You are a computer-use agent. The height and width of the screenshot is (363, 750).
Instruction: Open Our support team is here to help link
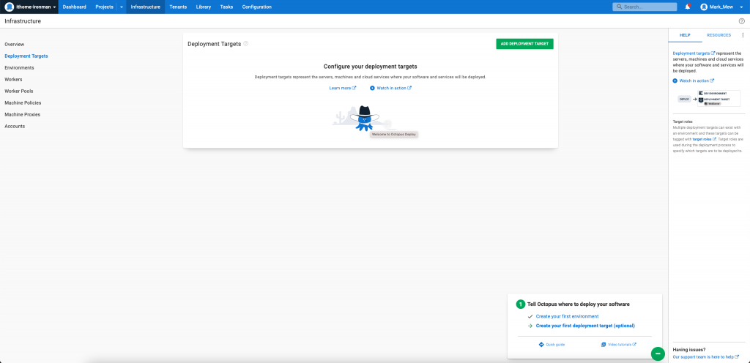[x=705, y=357]
